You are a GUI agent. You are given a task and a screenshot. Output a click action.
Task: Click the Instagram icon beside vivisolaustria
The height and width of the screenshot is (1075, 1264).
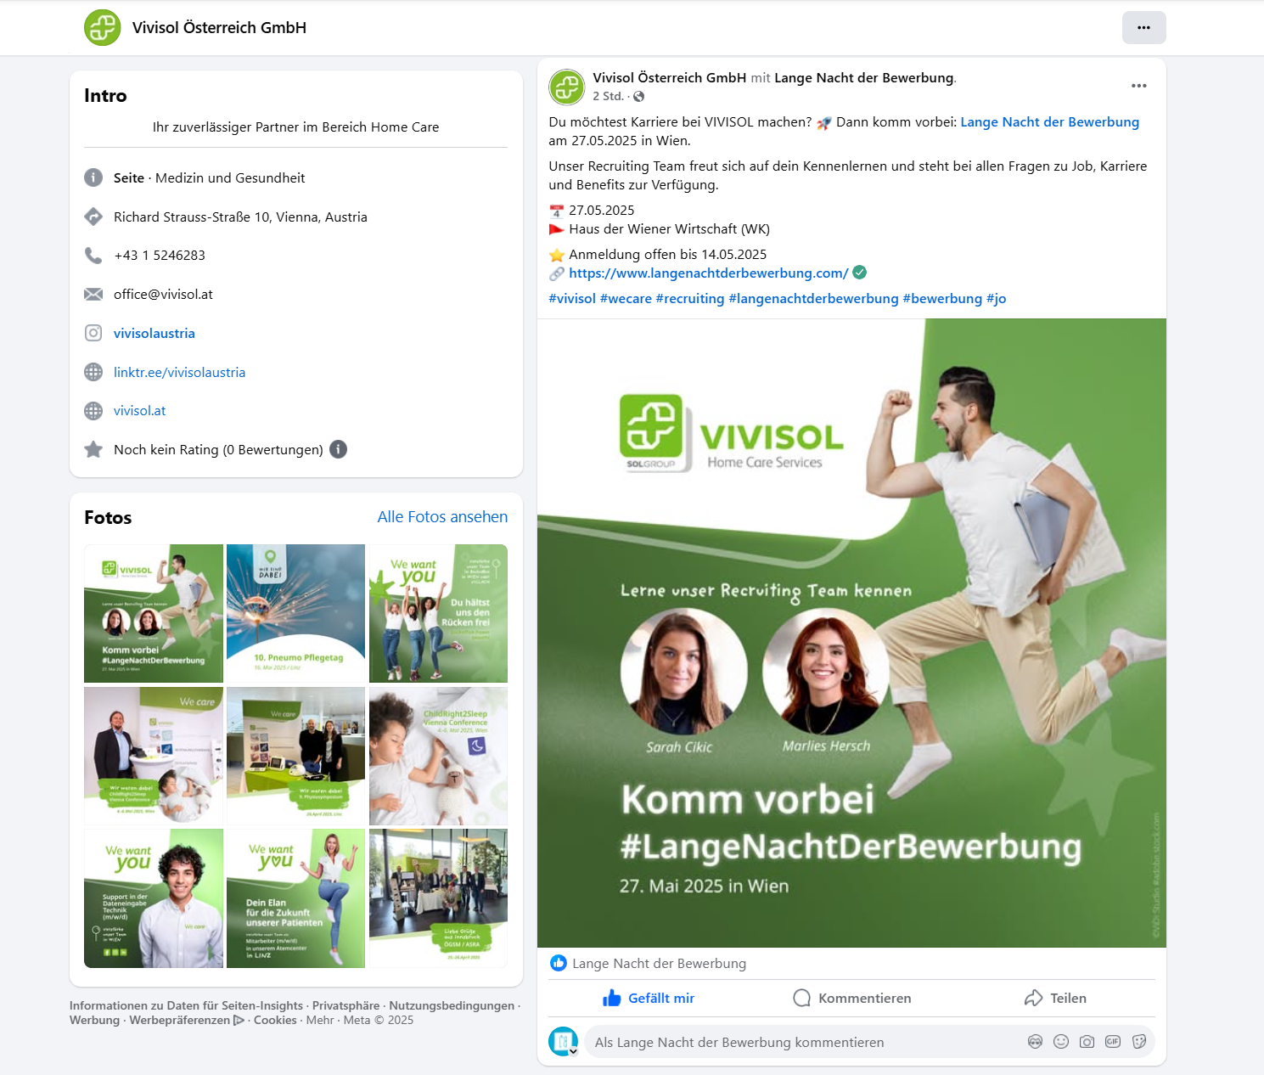point(93,333)
